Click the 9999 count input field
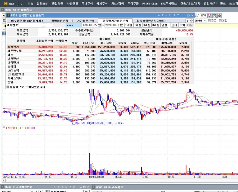Image resolution: width=238 pixels, height=192 pixels. pos(203,16)
